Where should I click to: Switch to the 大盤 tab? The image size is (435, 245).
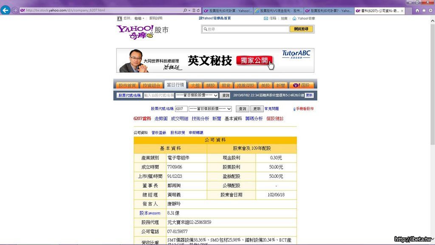click(195, 85)
